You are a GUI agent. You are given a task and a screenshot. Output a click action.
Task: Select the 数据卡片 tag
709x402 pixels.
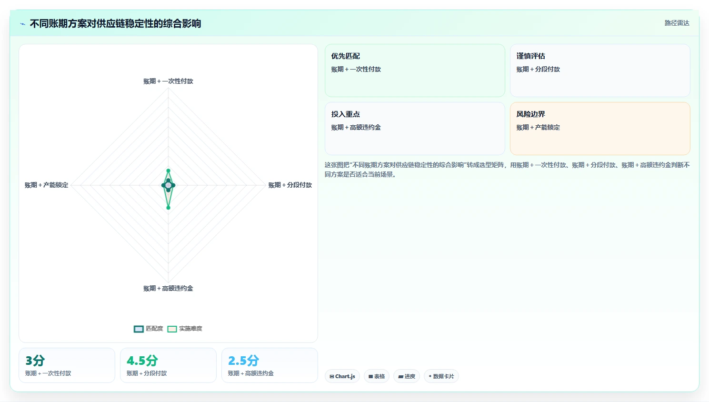point(441,376)
